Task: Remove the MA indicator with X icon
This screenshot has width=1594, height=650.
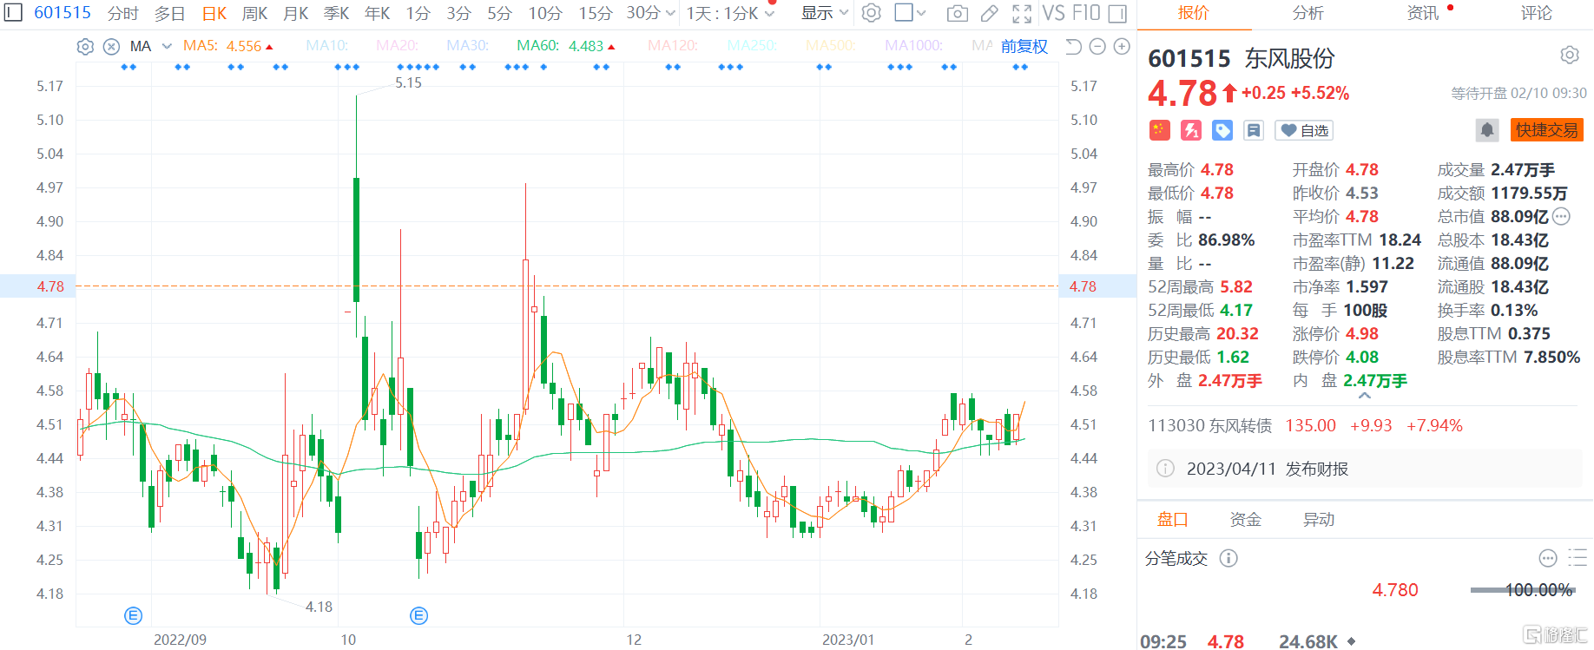Action: [x=111, y=47]
